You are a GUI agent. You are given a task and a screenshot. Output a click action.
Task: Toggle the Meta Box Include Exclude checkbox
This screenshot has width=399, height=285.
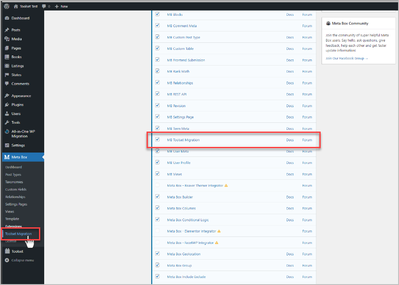[x=157, y=276]
